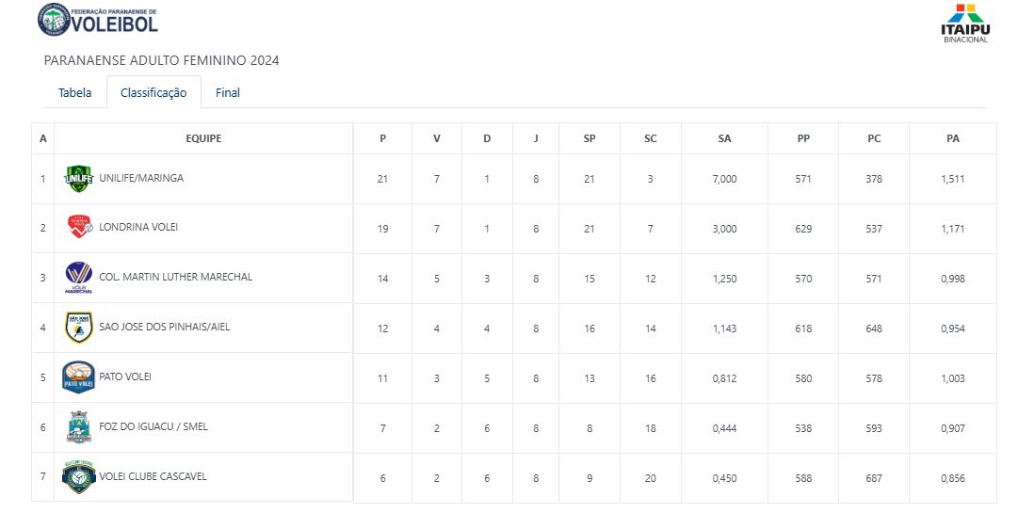Click the Foz do Iguacu / SMEL crest

coord(78,427)
